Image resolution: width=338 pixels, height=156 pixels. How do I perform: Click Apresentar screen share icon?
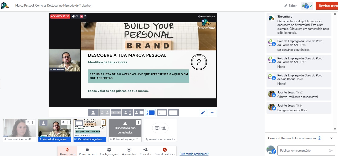click(x=129, y=150)
